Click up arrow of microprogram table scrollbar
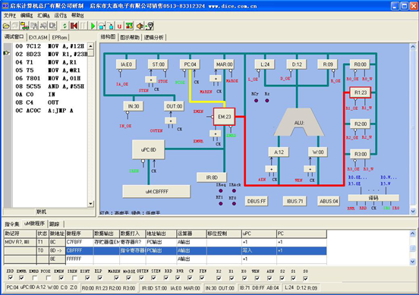 [413, 234]
